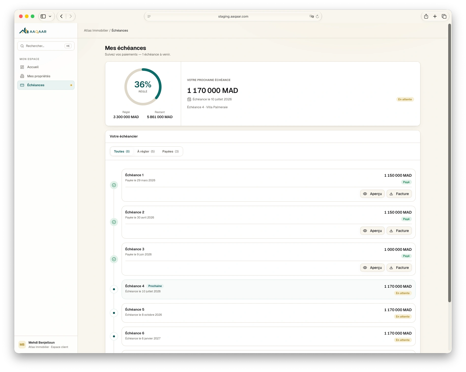466x372 pixels.
Task: Download the Facture for Échéance 3
Action: tap(399, 268)
